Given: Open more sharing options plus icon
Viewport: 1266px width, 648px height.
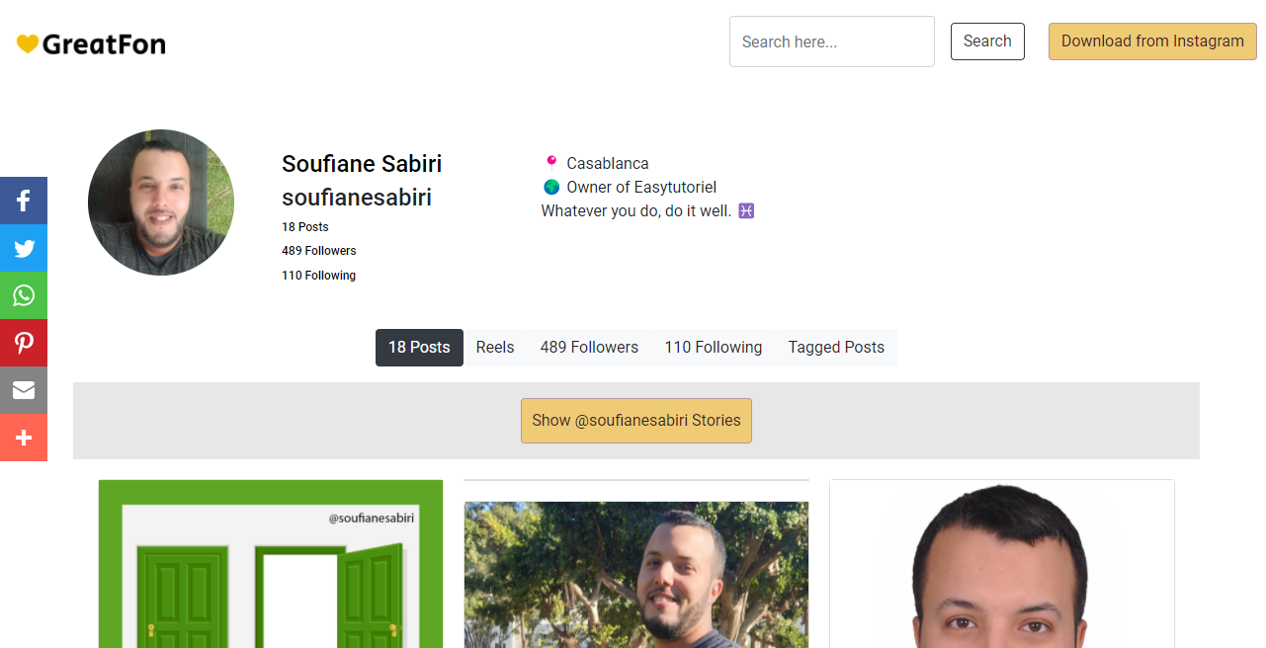Looking at the screenshot, I should pos(24,438).
